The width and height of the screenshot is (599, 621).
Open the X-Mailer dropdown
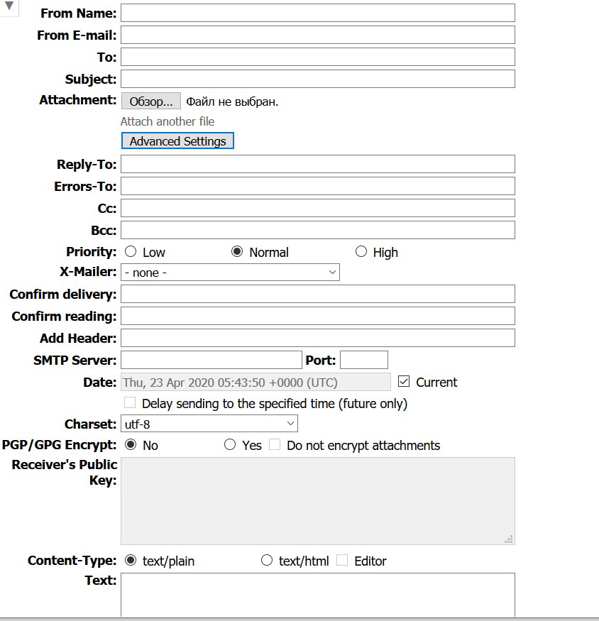point(230,273)
